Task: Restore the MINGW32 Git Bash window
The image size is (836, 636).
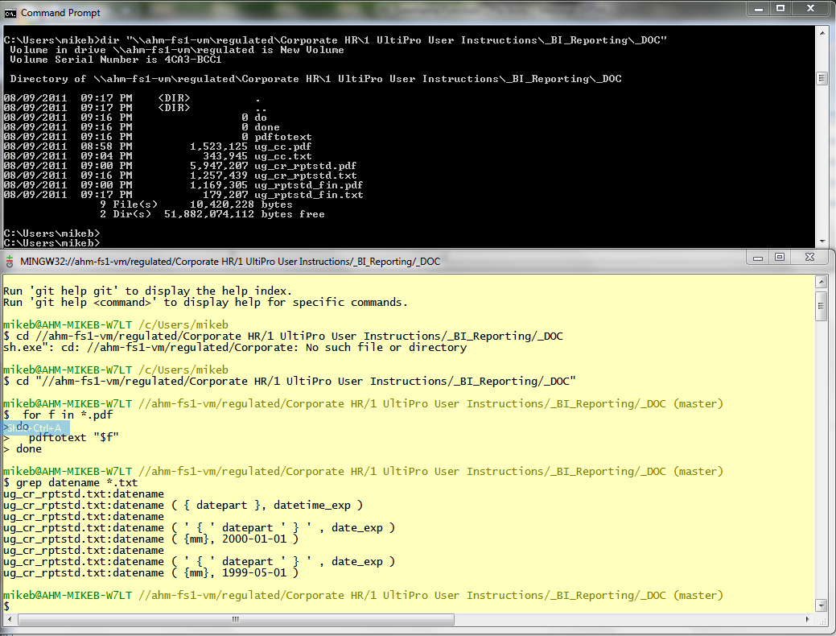Action: (780, 256)
